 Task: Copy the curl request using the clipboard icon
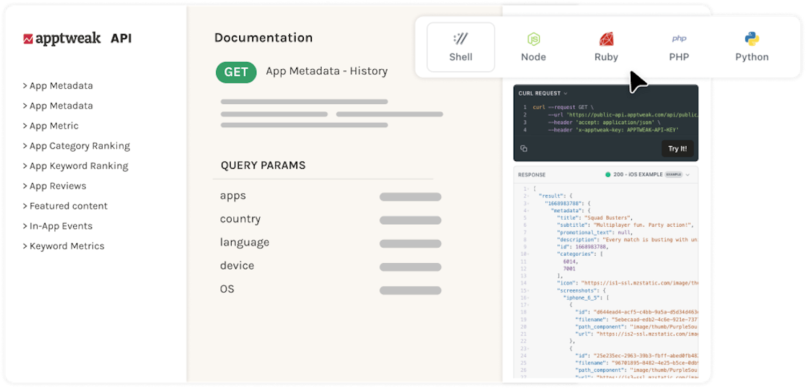point(524,148)
